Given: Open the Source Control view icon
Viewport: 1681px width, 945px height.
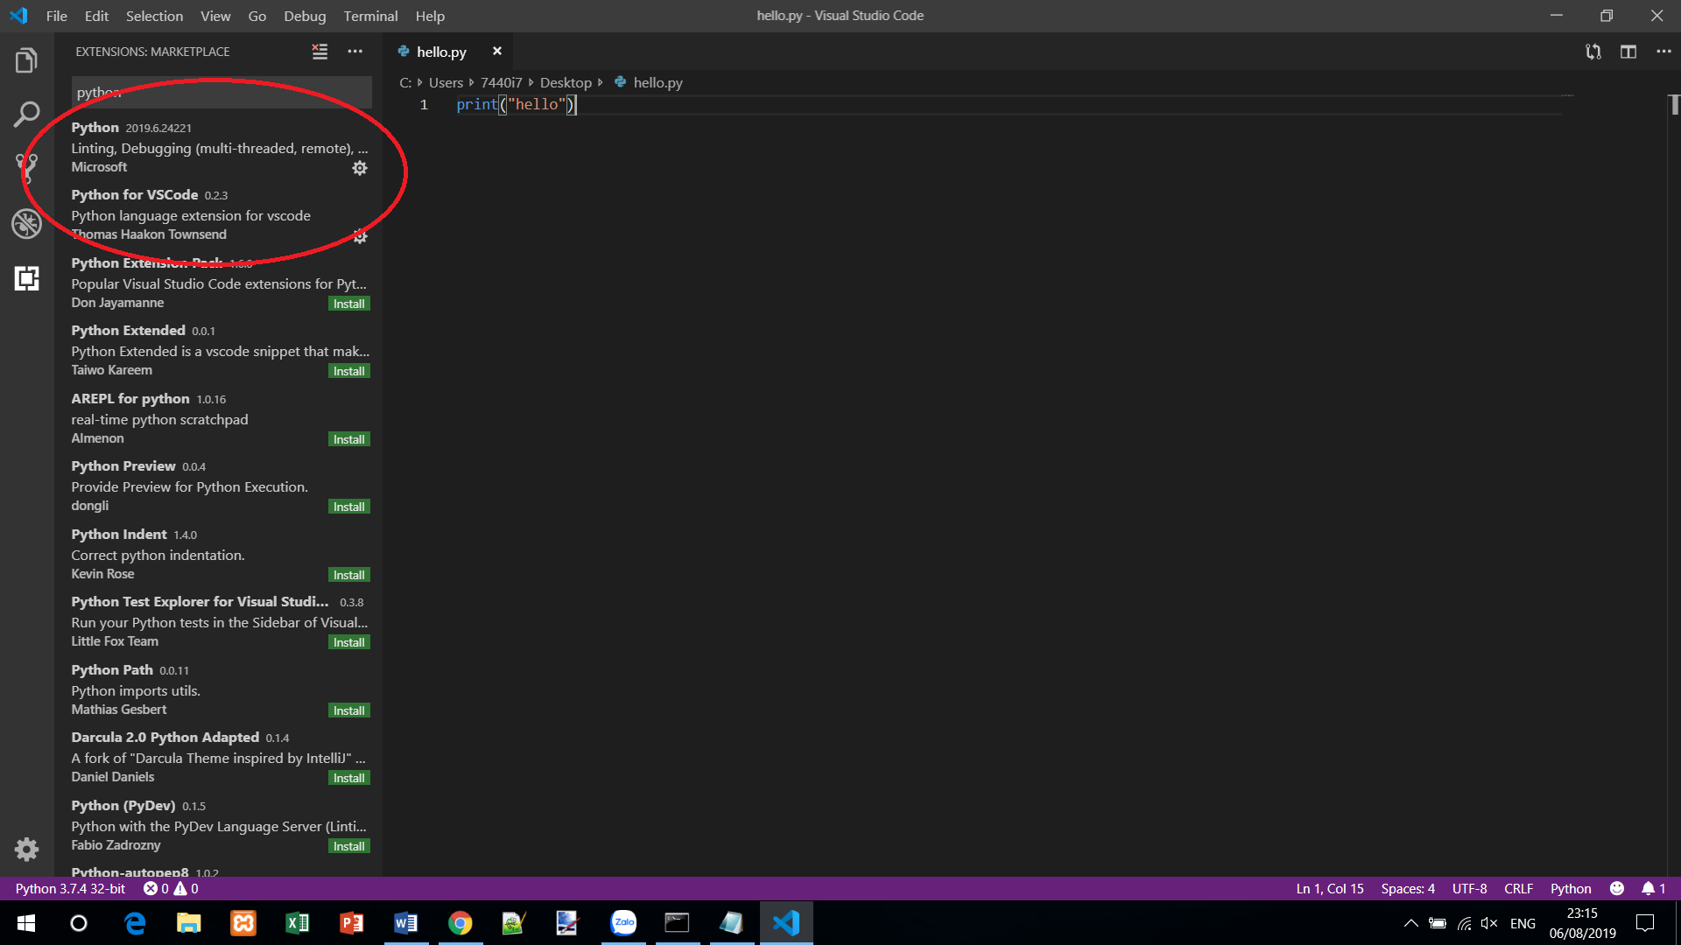Looking at the screenshot, I should point(26,168).
